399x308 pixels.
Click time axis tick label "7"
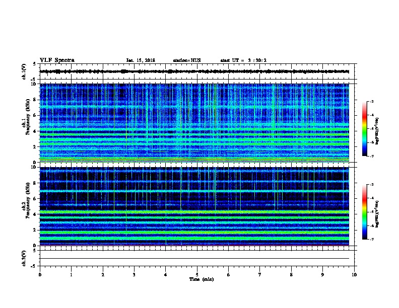pos(260,275)
